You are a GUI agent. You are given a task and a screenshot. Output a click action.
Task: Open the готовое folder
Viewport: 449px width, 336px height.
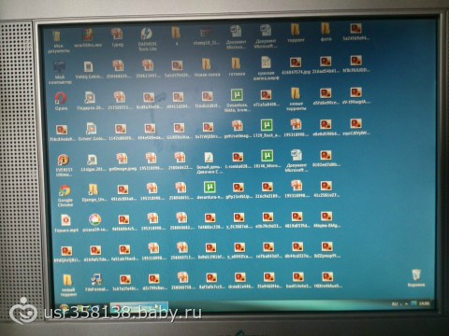(237, 67)
